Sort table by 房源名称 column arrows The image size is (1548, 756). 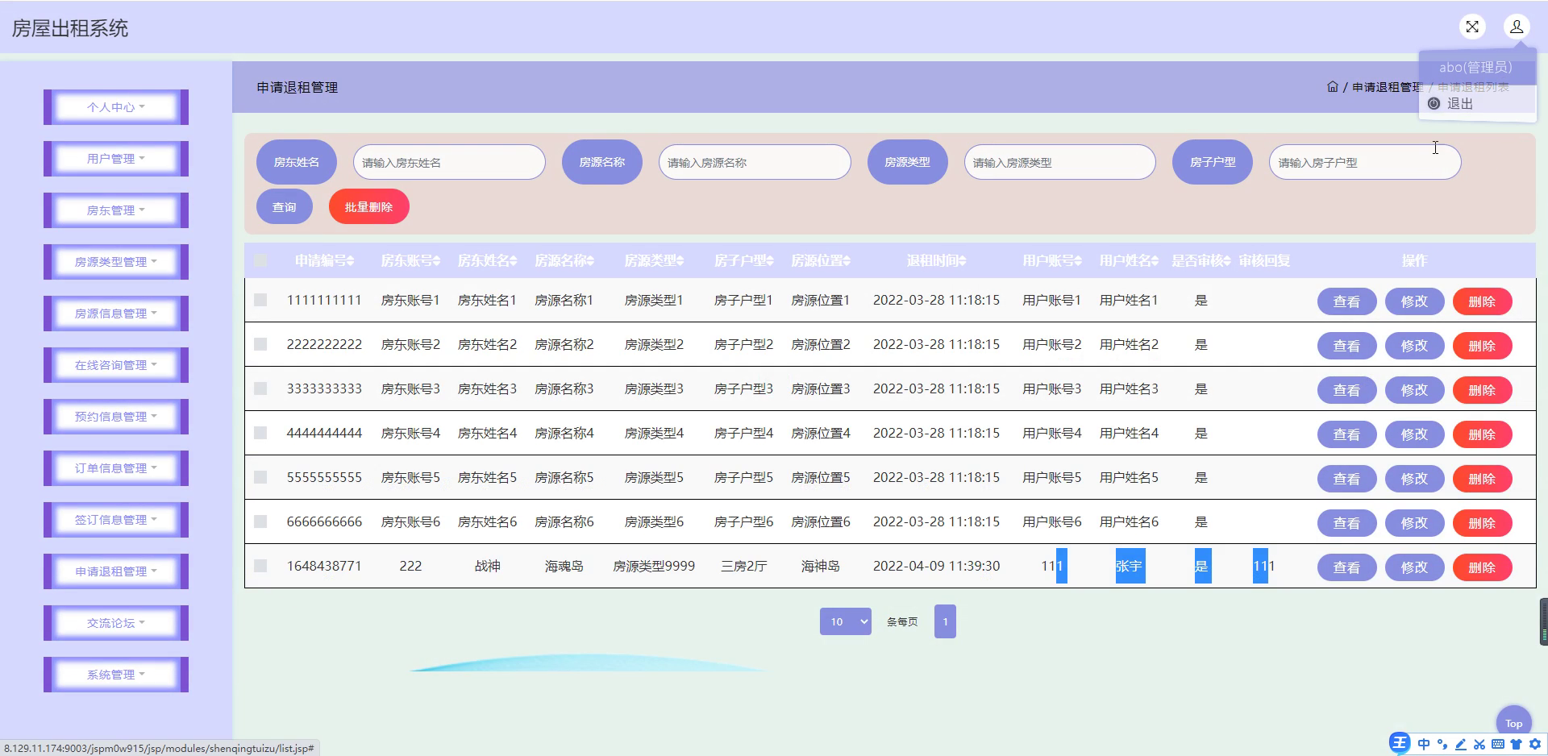[590, 261]
